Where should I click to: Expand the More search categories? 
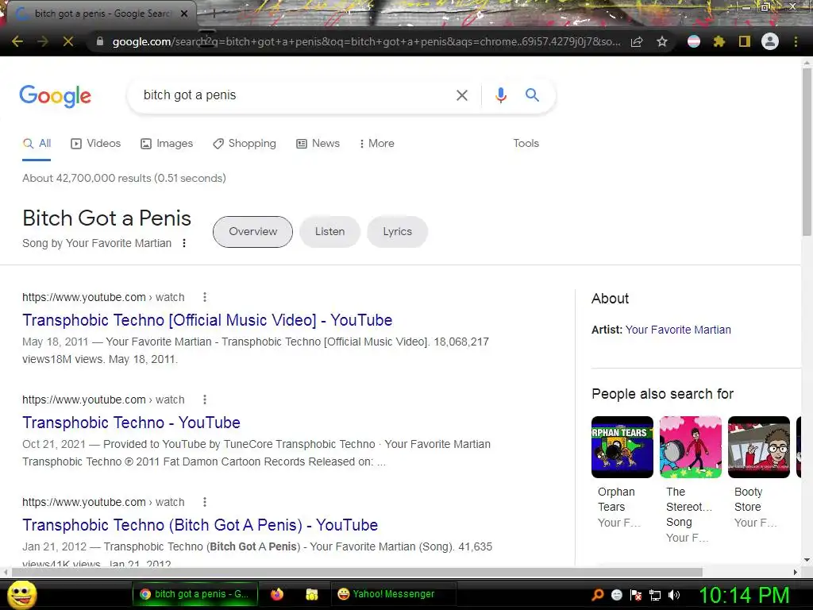coord(376,144)
